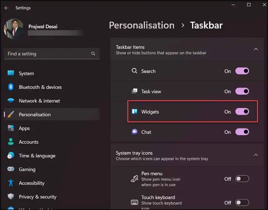Select the Privacy & security shield icon
Viewport: 268px width, 210px height.
coord(10,197)
